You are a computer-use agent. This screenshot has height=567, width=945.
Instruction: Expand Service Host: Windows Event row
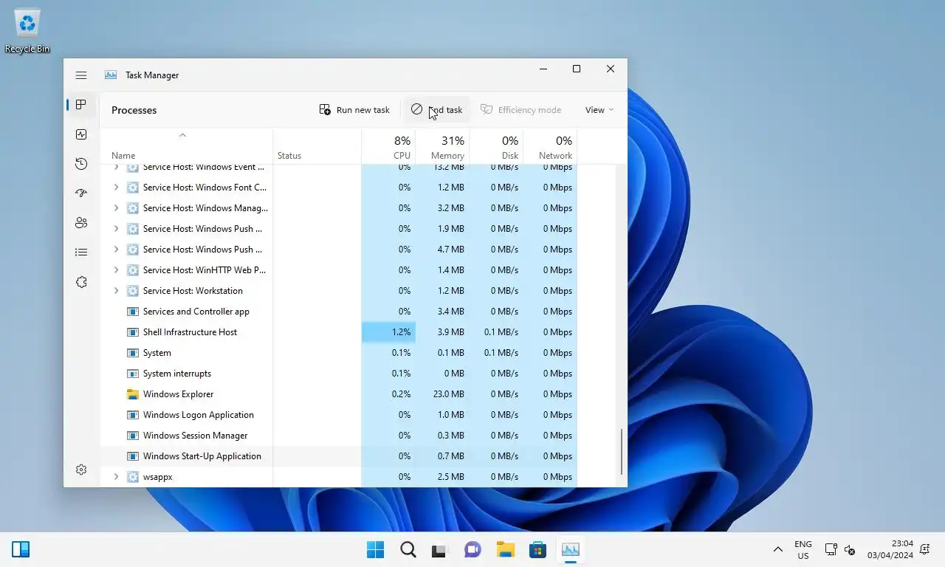116,168
